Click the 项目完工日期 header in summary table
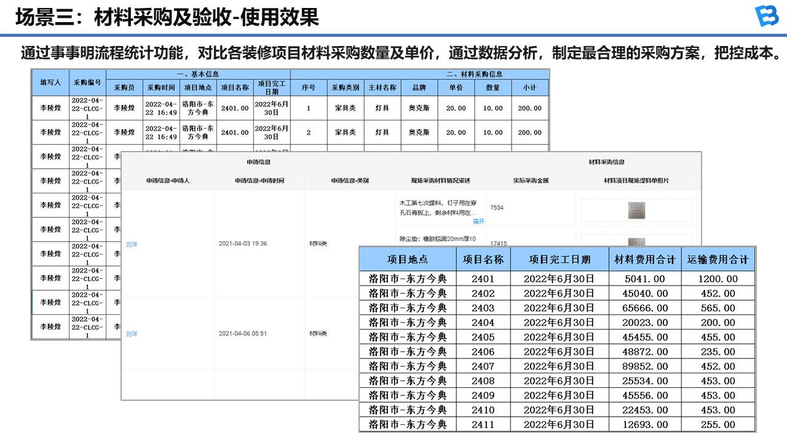 pyautogui.click(x=559, y=260)
